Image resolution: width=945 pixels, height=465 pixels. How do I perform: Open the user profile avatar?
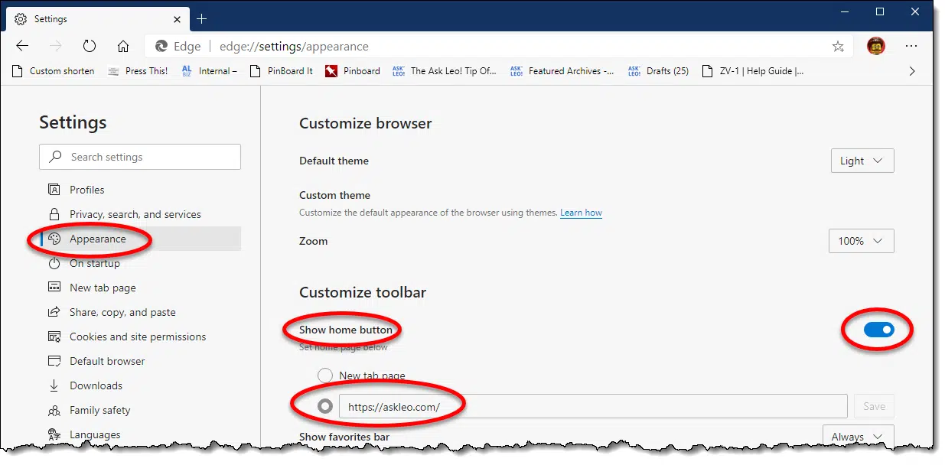pyautogui.click(x=876, y=46)
